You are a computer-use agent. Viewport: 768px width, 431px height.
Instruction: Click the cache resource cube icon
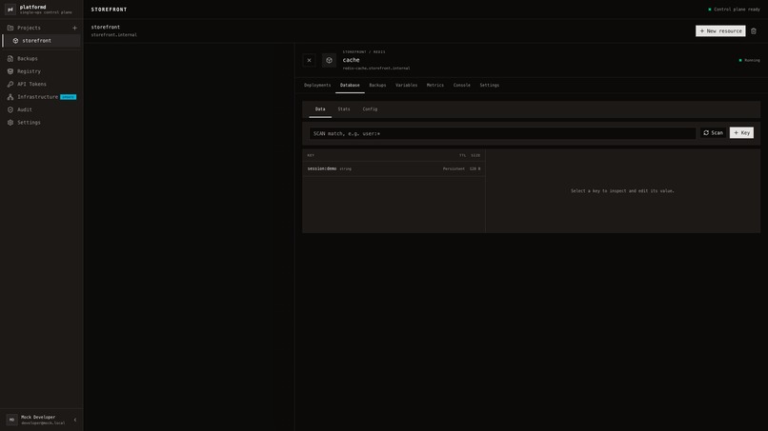pyautogui.click(x=329, y=60)
